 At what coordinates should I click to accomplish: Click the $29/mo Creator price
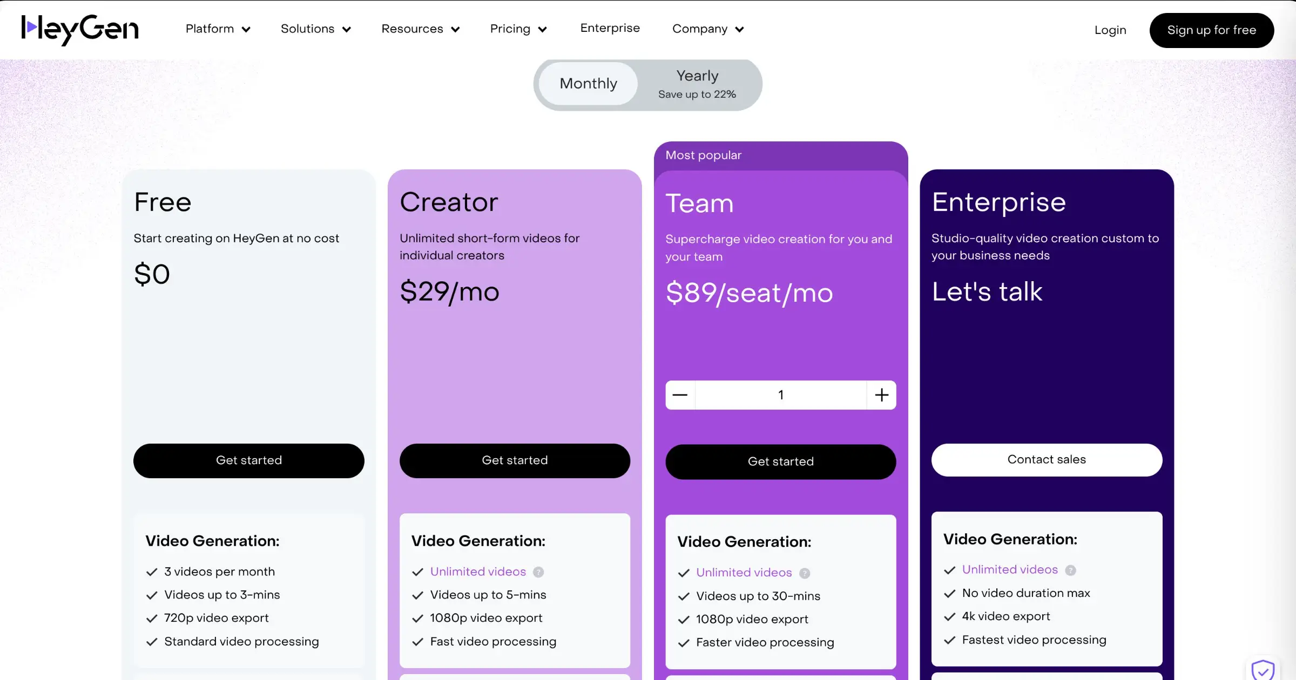[449, 293]
